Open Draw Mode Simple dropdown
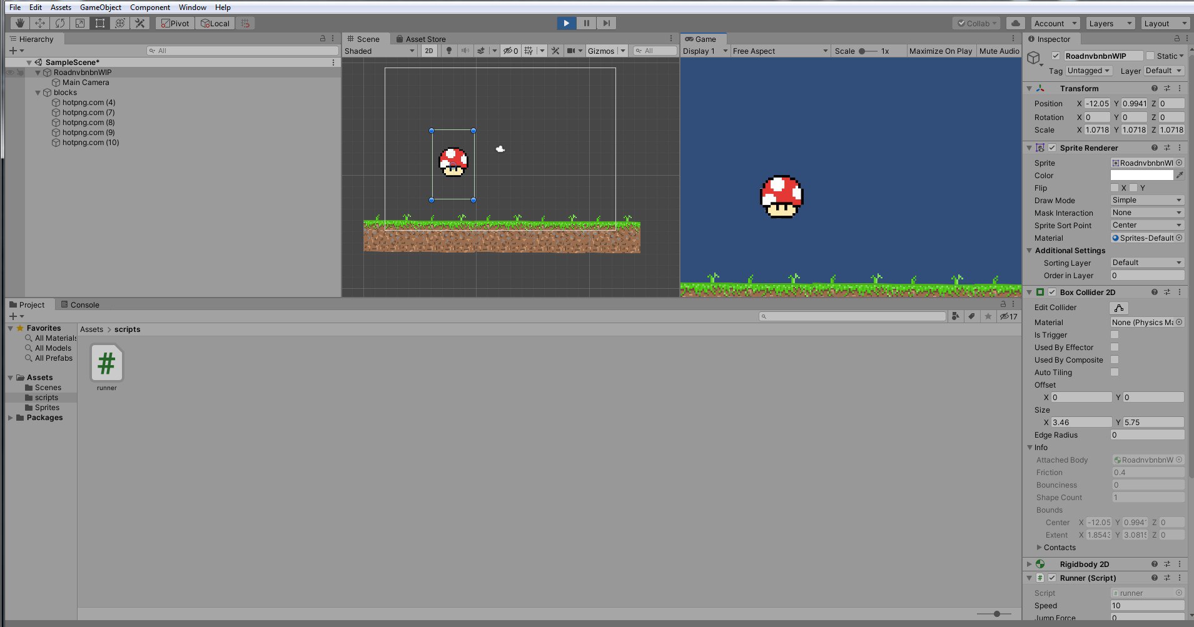The image size is (1194, 627). click(x=1147, y=200)
